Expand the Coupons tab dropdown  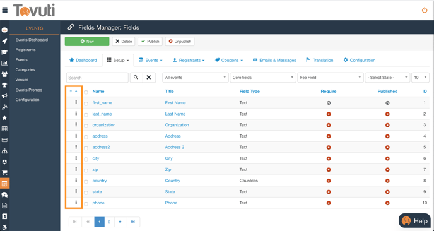(229, 60)
